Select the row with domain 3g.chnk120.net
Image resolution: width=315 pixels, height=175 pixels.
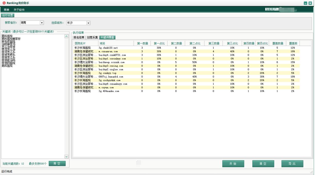click(x=187, y=48)
